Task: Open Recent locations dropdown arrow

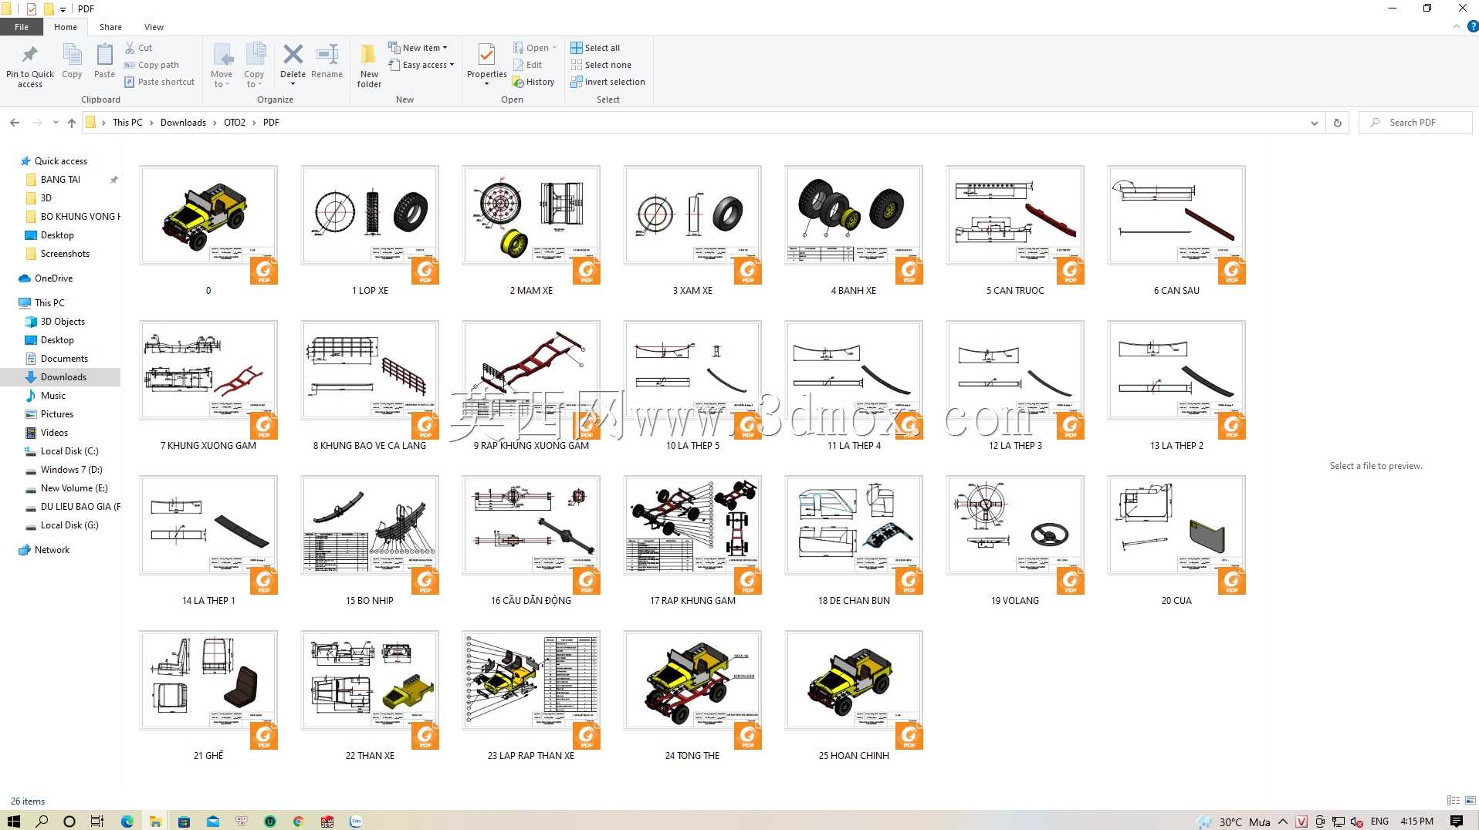Action: click(56, 123)
